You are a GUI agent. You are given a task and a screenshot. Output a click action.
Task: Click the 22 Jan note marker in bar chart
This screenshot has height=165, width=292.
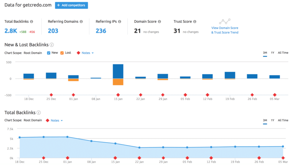pos(141,95)
